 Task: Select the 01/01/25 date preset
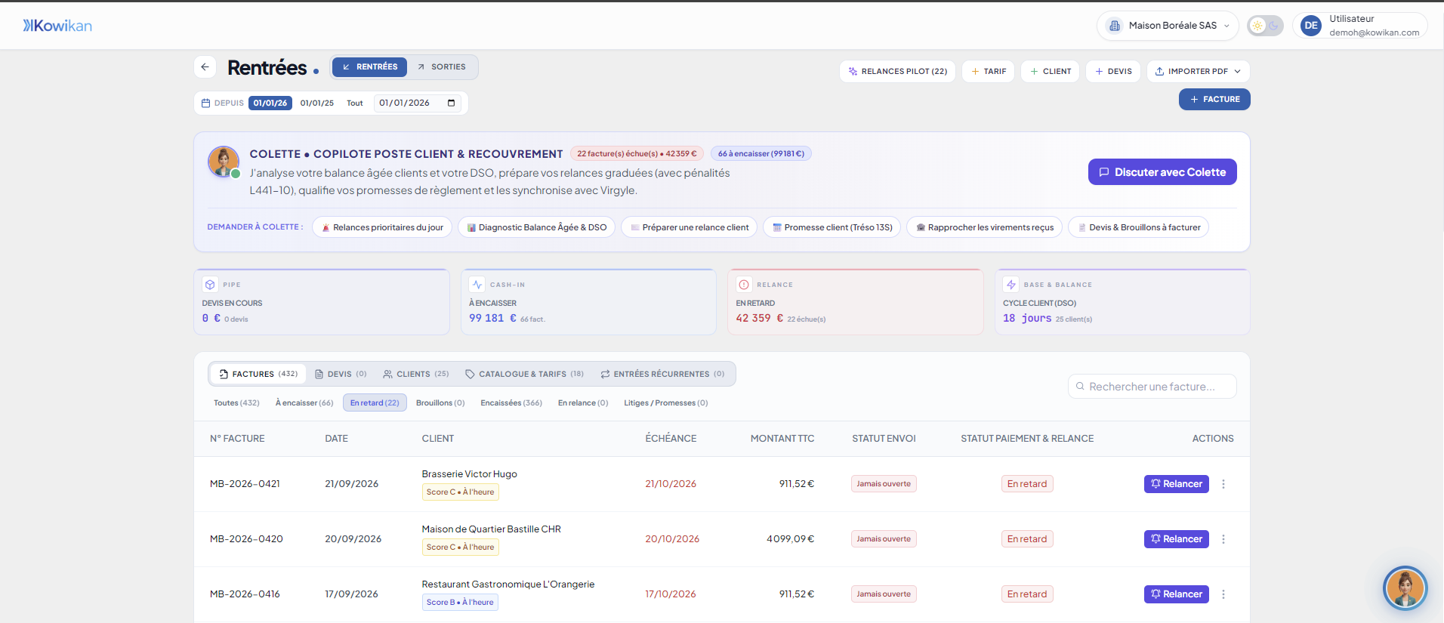tap(317, 103)
